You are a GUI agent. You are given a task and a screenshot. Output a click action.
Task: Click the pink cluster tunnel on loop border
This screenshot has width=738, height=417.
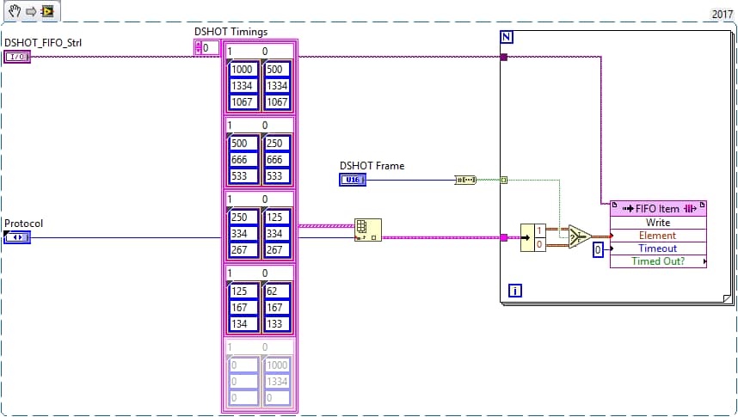coord(503,237)
